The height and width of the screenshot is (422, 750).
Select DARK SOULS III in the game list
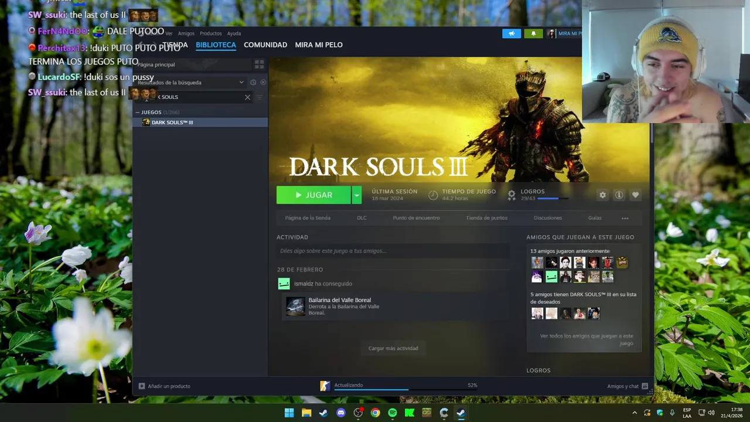(x=200, y=122)
